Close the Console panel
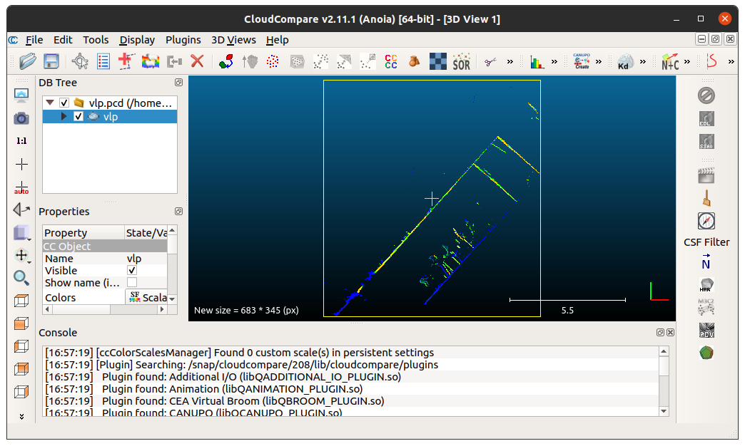The width and height of the screenshot is (745, 446). click(669, 333)
